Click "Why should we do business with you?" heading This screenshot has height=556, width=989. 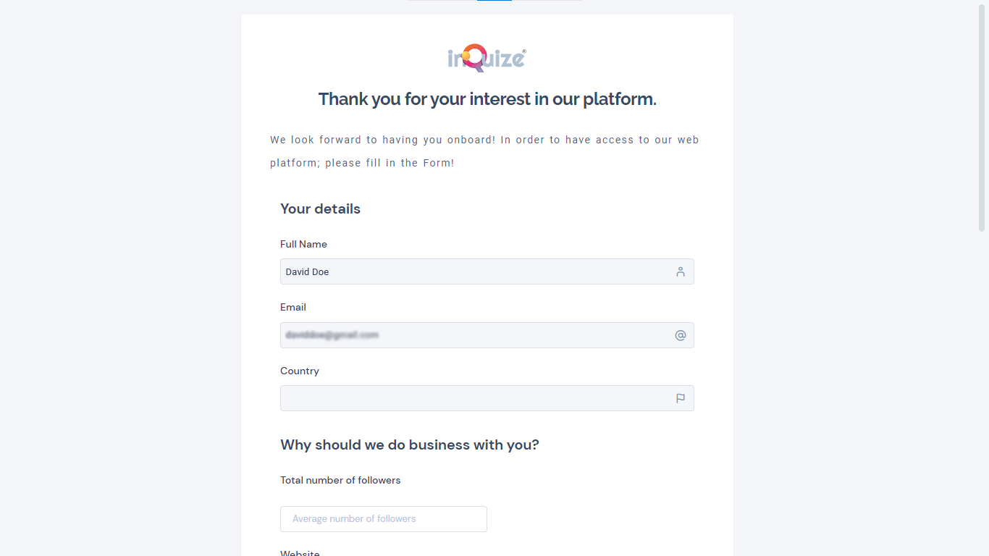(409, 445)
